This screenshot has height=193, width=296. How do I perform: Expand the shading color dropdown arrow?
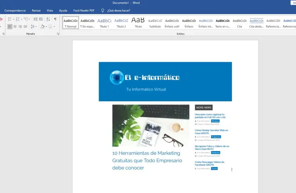[46, 27]
